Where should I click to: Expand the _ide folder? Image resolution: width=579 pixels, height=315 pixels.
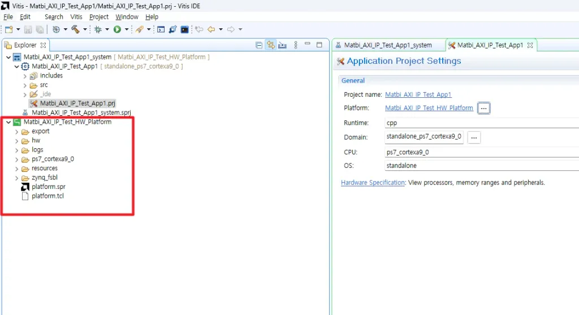(x=25, y=94)
